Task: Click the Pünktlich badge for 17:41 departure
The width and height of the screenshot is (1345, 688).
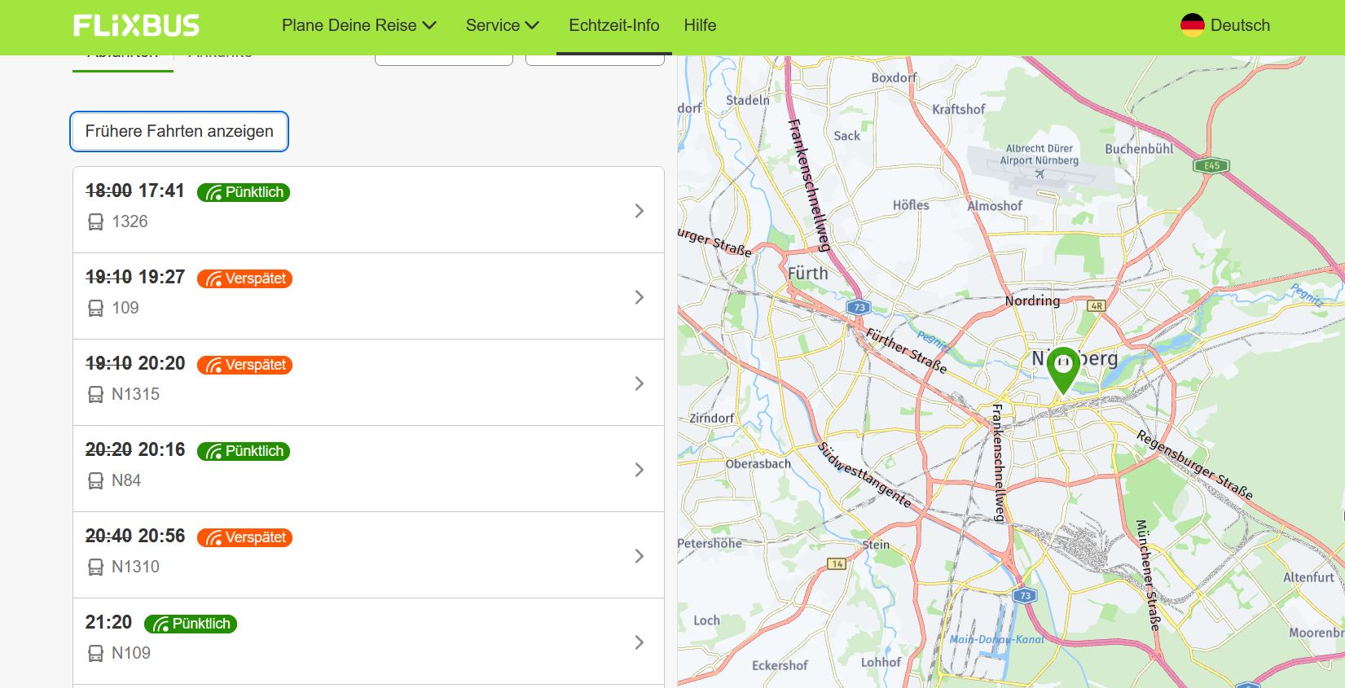Action: point(244,192)
